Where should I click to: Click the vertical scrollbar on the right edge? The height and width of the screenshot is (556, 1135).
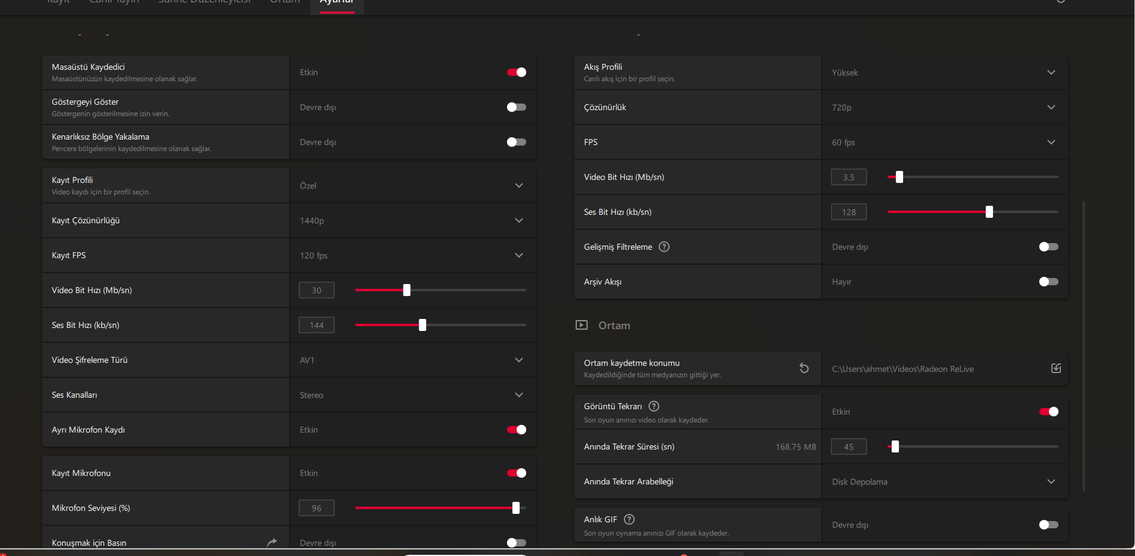click(1084, 346)
